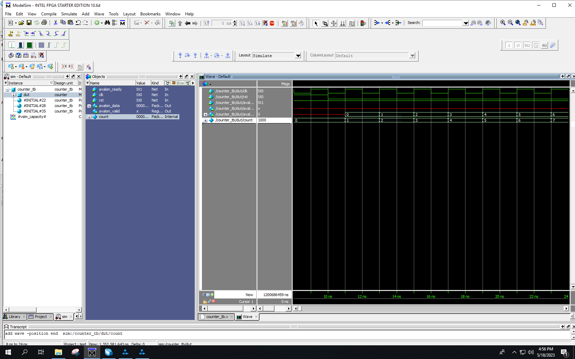575x359 pixels.
Task: Open the Search field dropdown arrow
Action: [x=466, y=23]
